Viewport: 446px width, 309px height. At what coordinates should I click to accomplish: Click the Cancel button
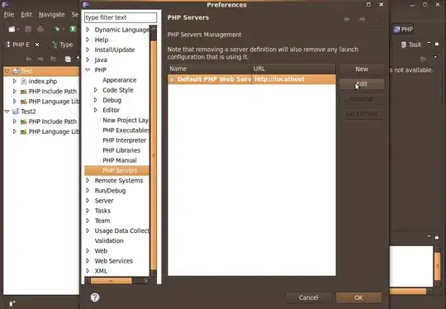pos(309,297)
